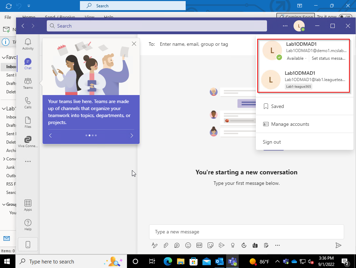Open the Format text options
This screenshot has height=268, width=356.
pyautogui.click(x=155, y=245)
